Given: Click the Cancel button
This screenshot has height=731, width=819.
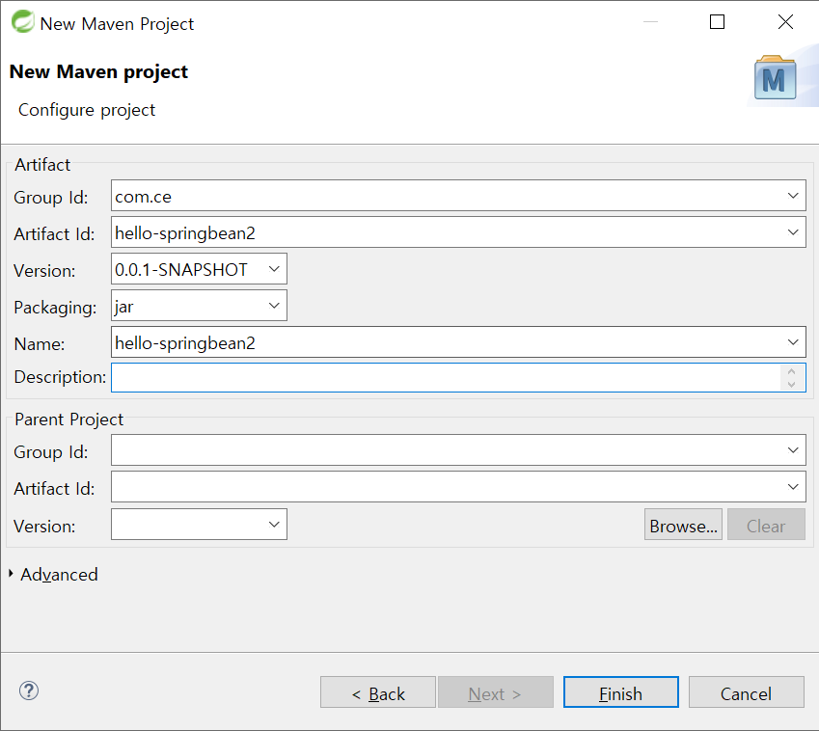Looking at the screenshot, I should pos(747,692).
